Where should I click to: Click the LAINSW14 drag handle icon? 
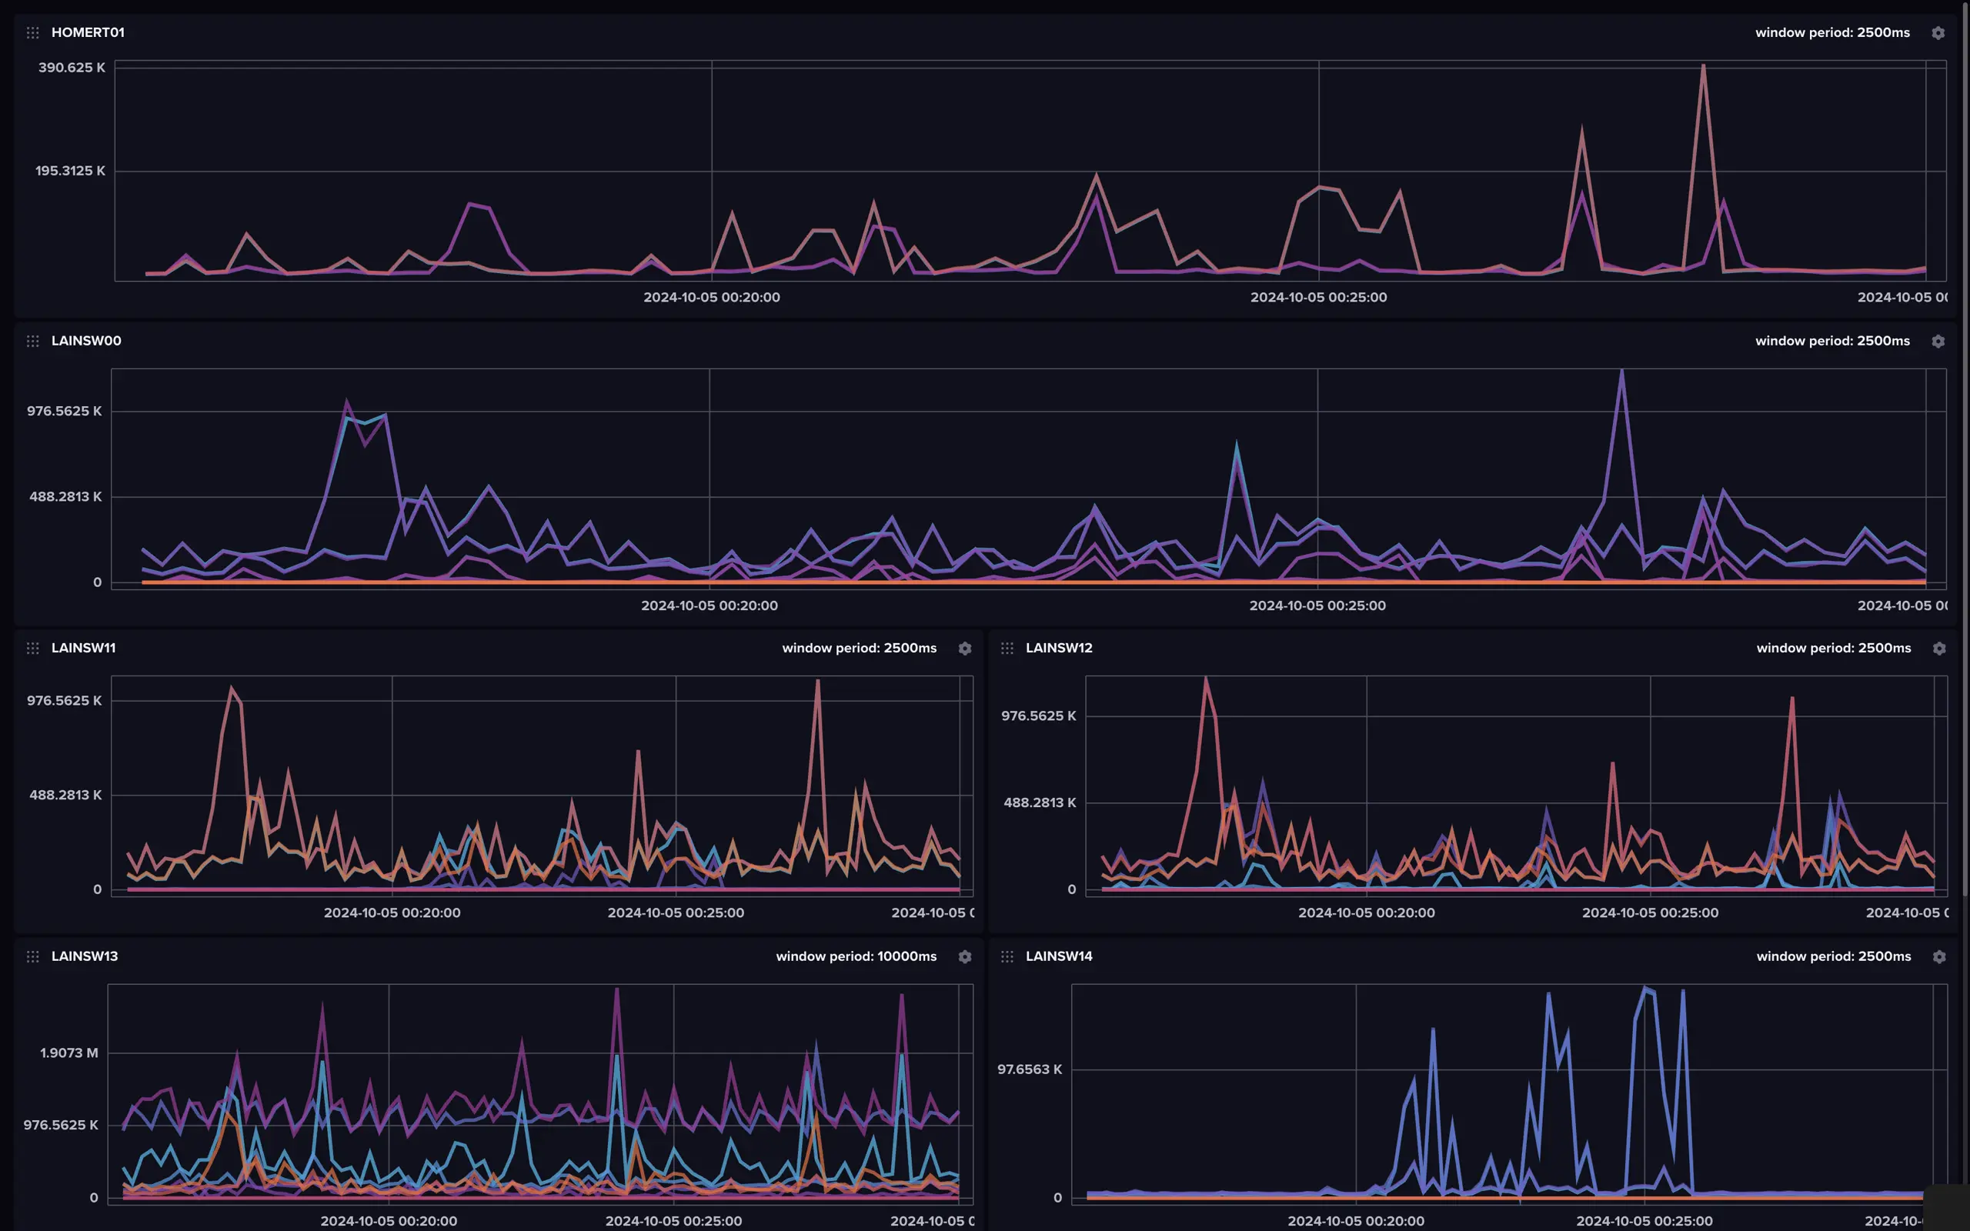click(1007, 956)
